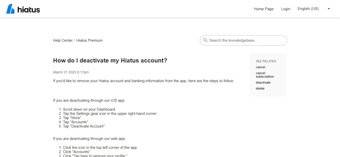Open the 'delete' related tag
Screen dimensions: 340x157
coord(260,89)
